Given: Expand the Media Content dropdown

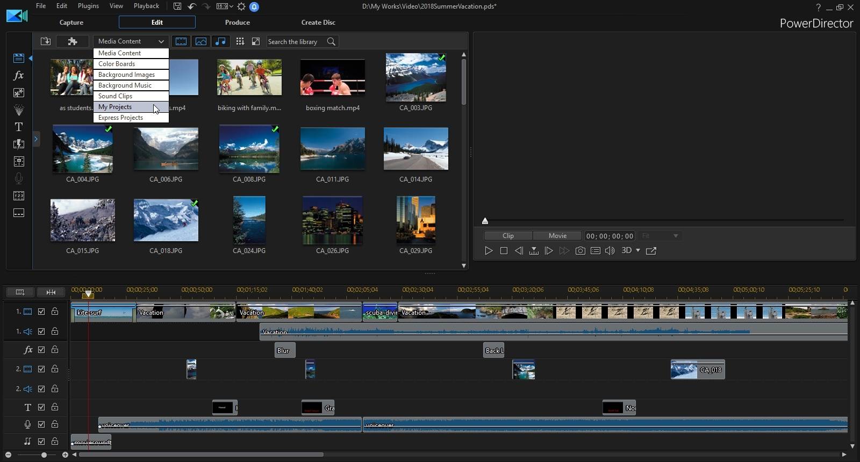Looking at the screenshot, I should point(131,41).
